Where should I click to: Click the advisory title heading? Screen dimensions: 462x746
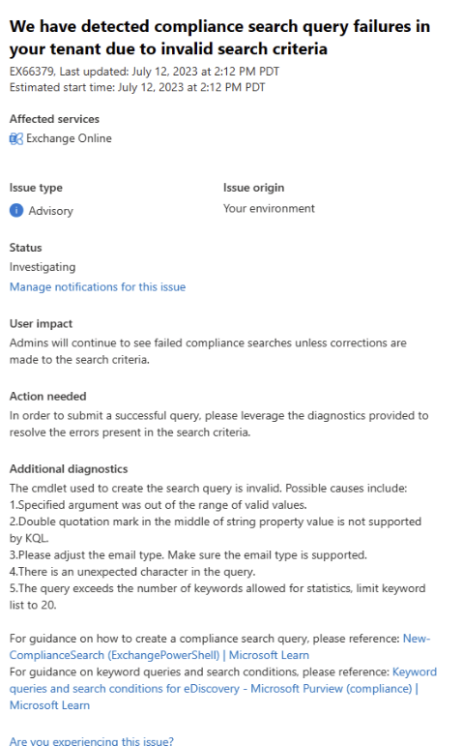click(219, 38)
